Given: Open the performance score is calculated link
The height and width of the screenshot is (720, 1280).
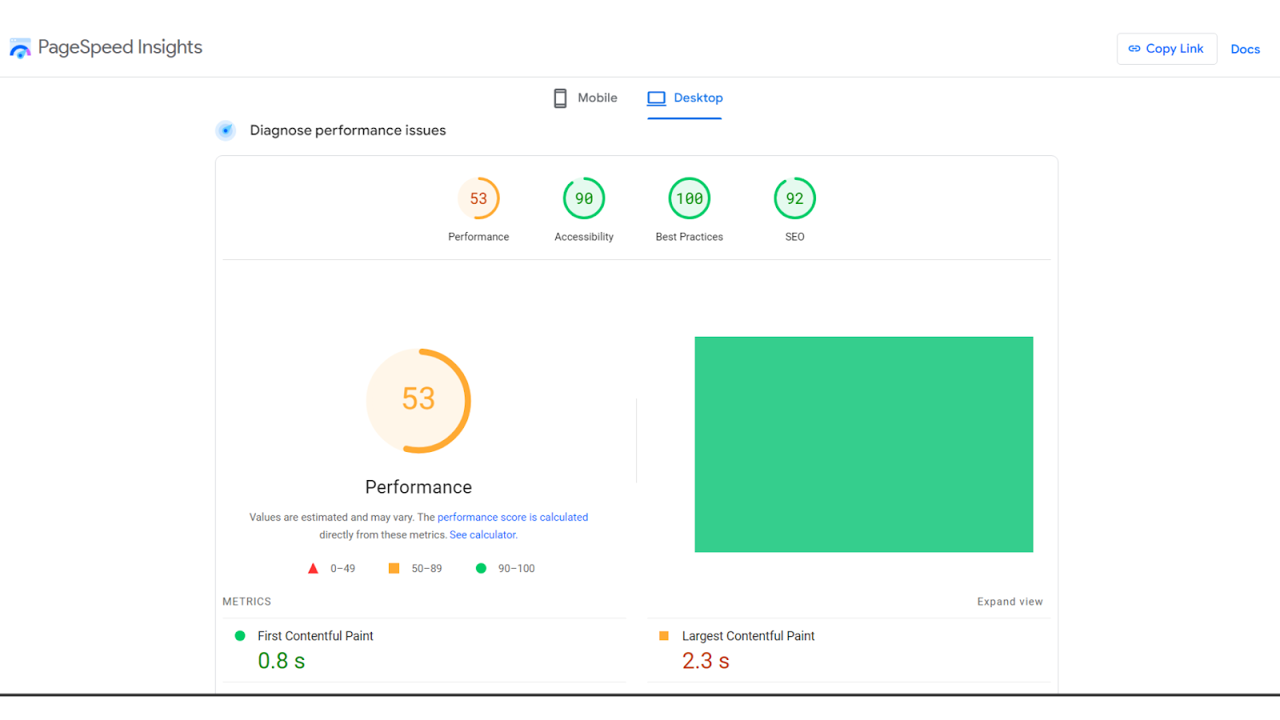Looking at the screenshot, I should (x=513, y=518).
